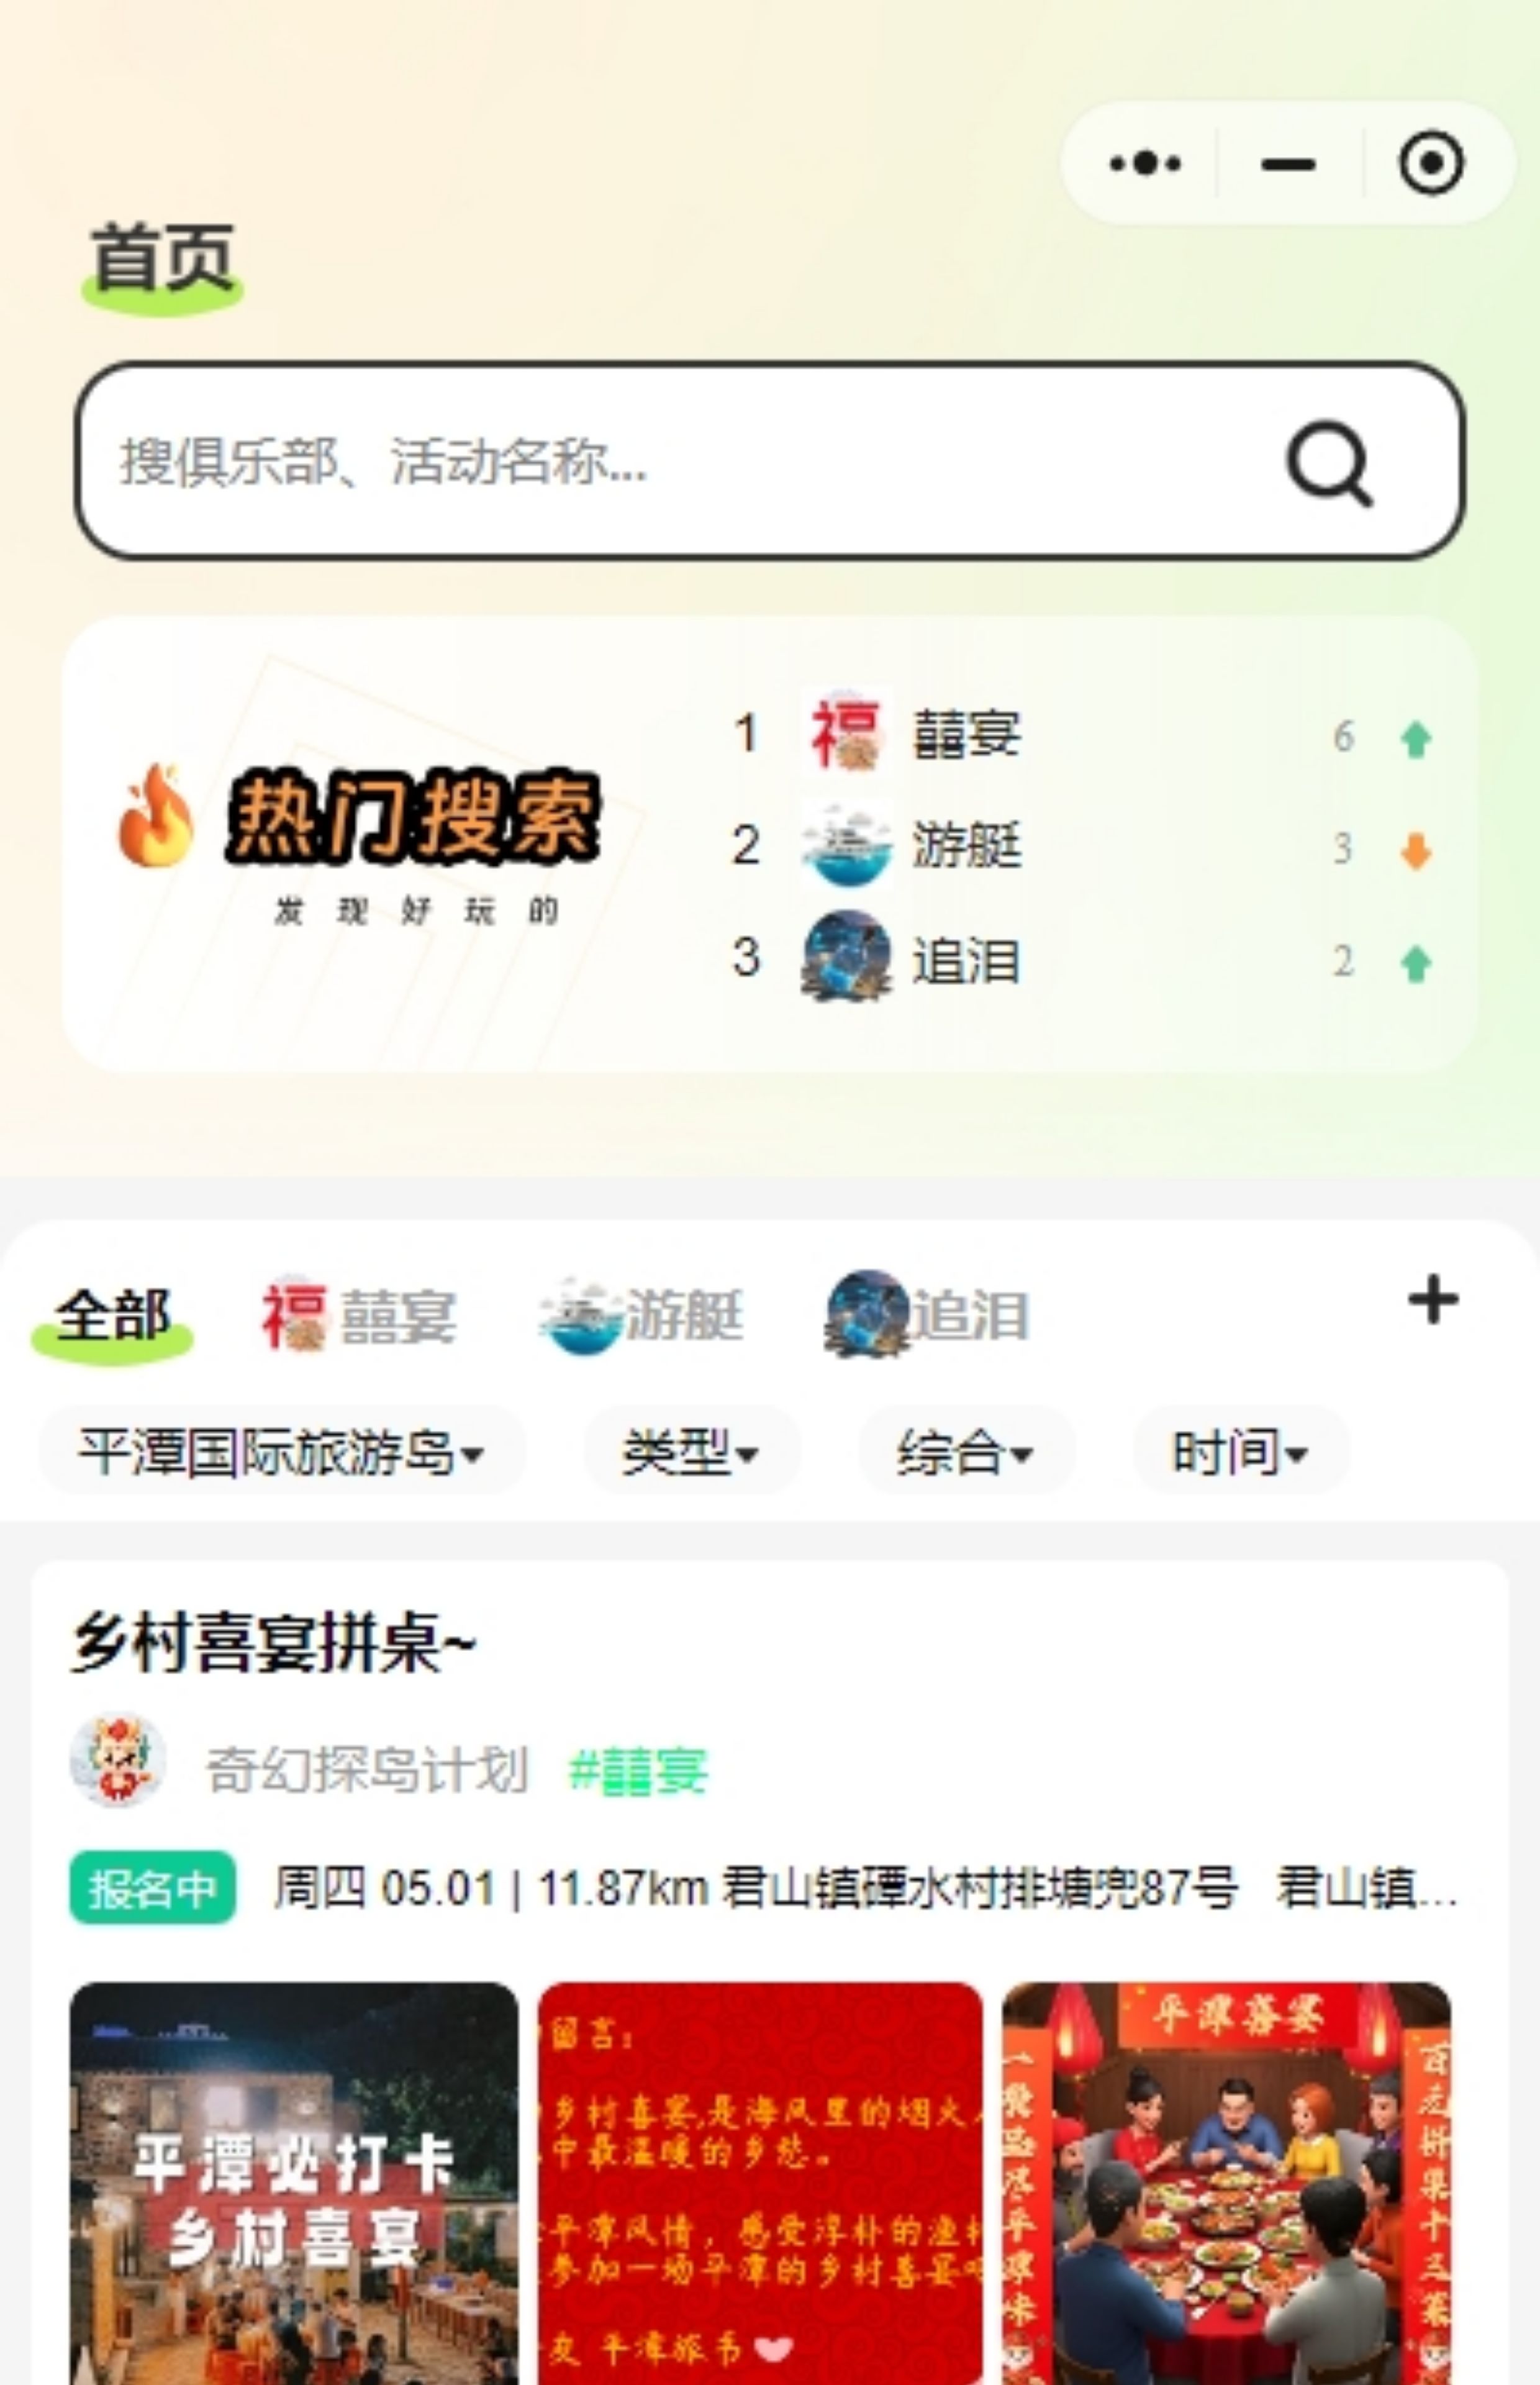
Task: Tap the mini program minimize bar icon
Action: coord(1288,164)
